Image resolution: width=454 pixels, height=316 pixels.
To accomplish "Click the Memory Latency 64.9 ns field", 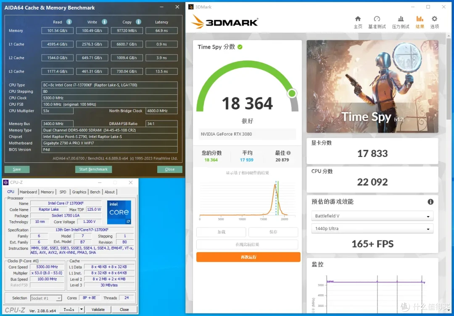I will [x=161, y=30].
